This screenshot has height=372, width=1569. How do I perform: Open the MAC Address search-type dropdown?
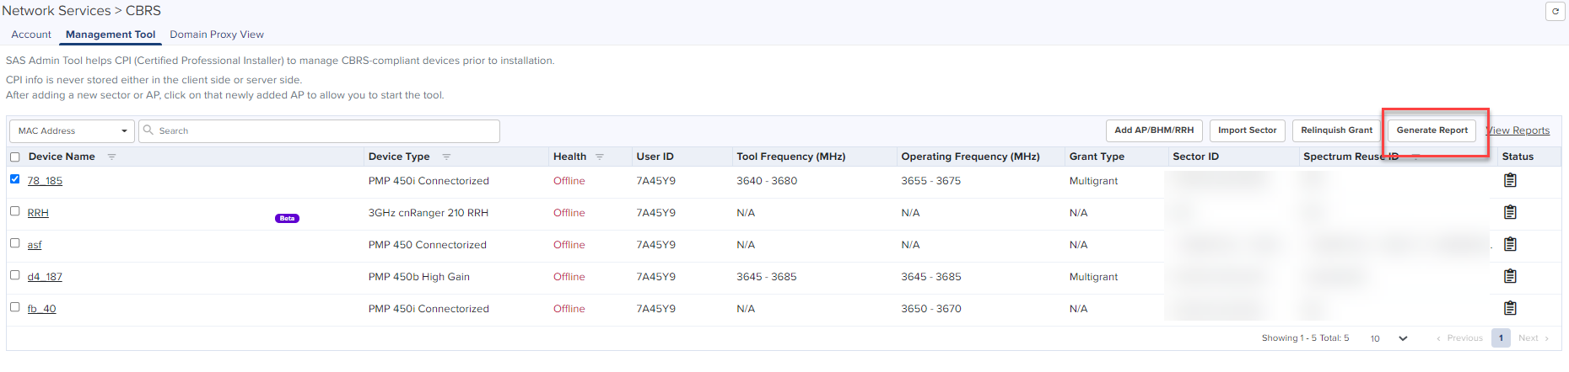(x=72, y=131)
